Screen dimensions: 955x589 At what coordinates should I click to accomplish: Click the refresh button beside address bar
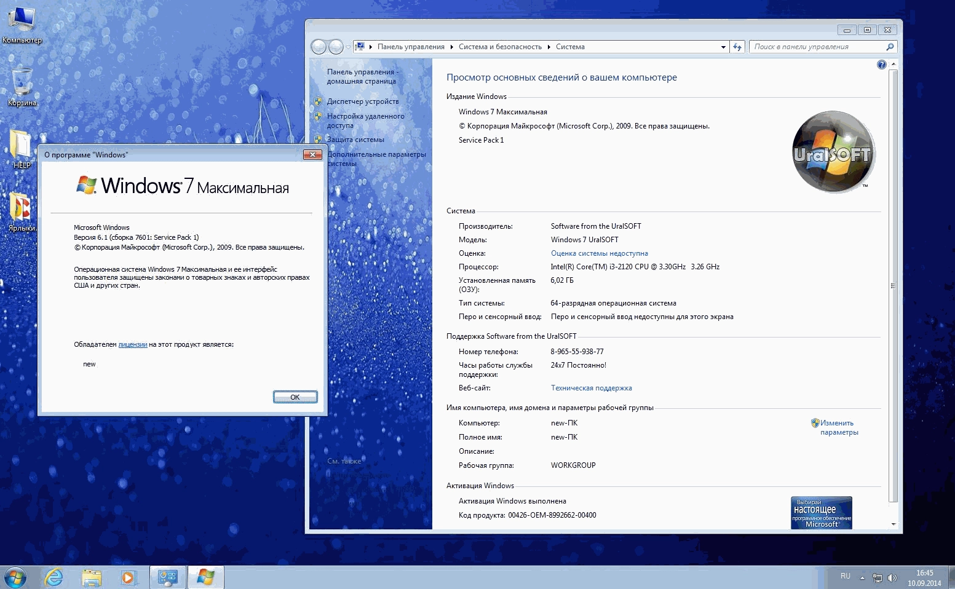click(x=737, y=47)
